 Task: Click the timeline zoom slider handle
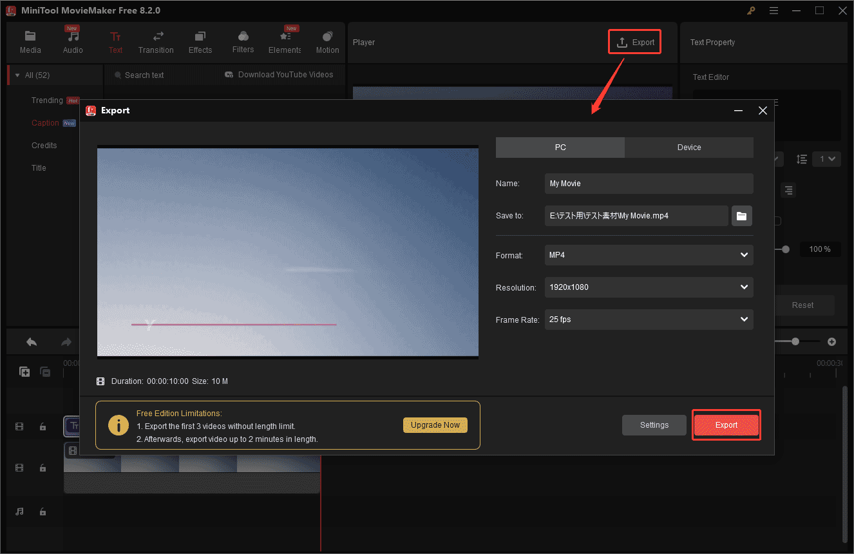tap(795, 341)
